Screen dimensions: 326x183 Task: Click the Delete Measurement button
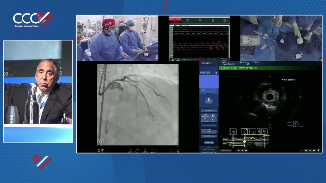click(209, 126)
